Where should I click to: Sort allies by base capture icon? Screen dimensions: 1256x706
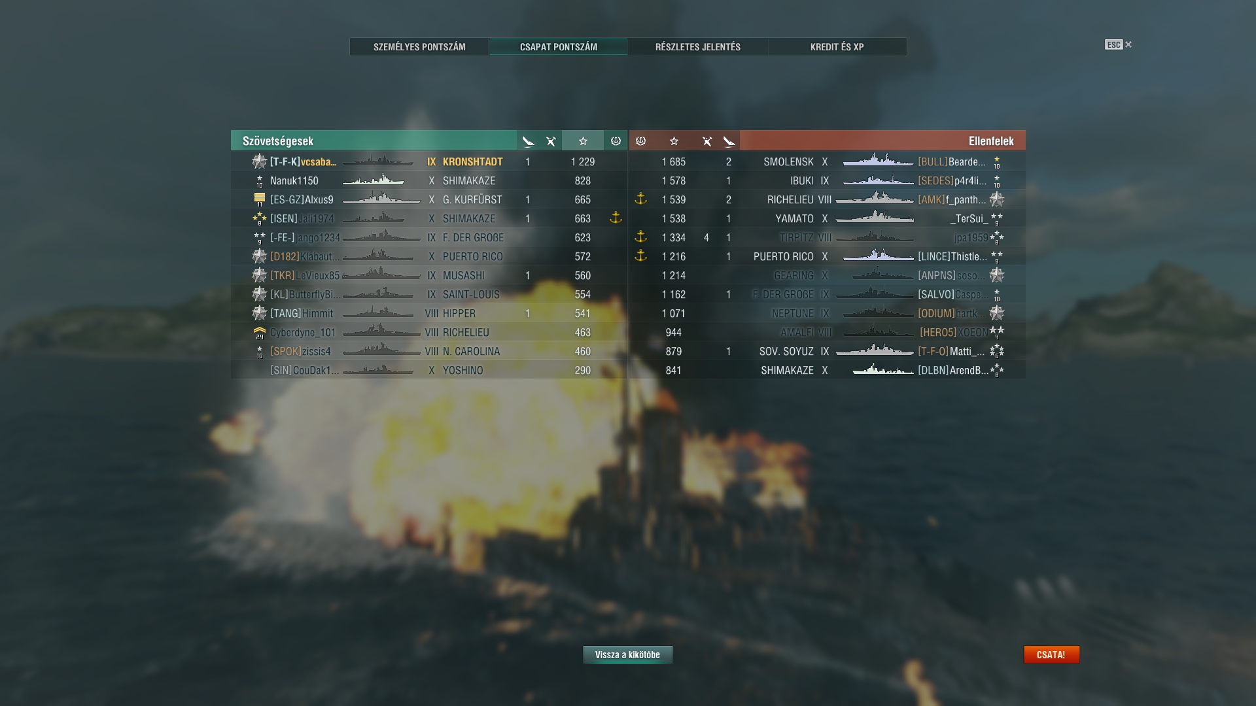pyautogui.click(x=616, y=141)
